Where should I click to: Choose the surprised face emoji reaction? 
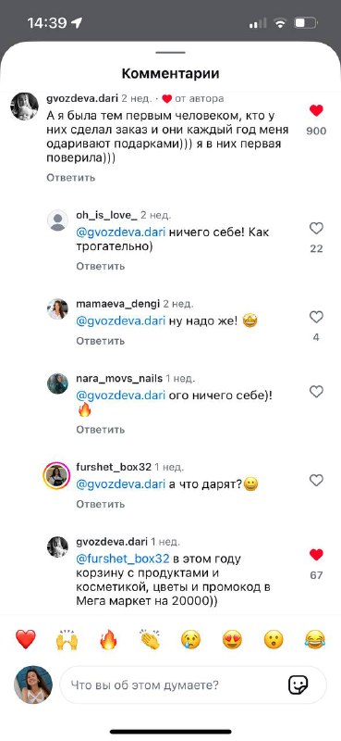274,640
